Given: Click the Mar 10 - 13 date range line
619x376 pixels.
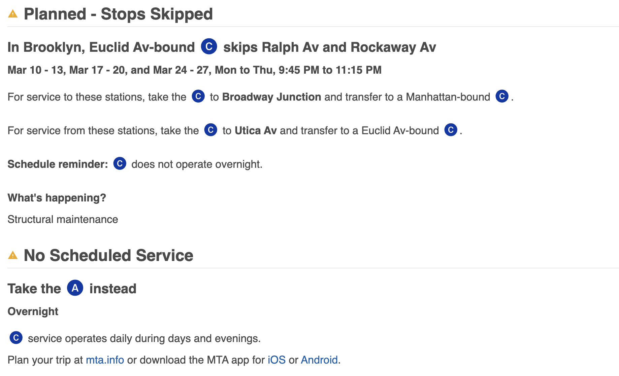Looking at the screenshot, I should click(x=194, y=70).
